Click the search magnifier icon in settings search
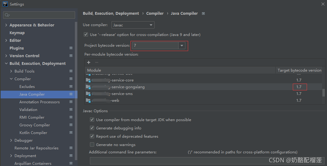 (7, 15)
